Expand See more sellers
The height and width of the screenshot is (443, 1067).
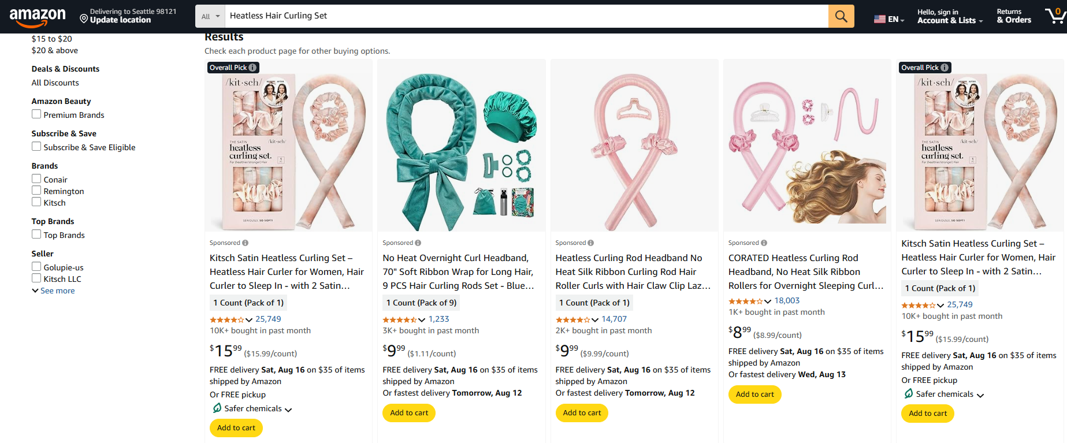tap(53, 291)
